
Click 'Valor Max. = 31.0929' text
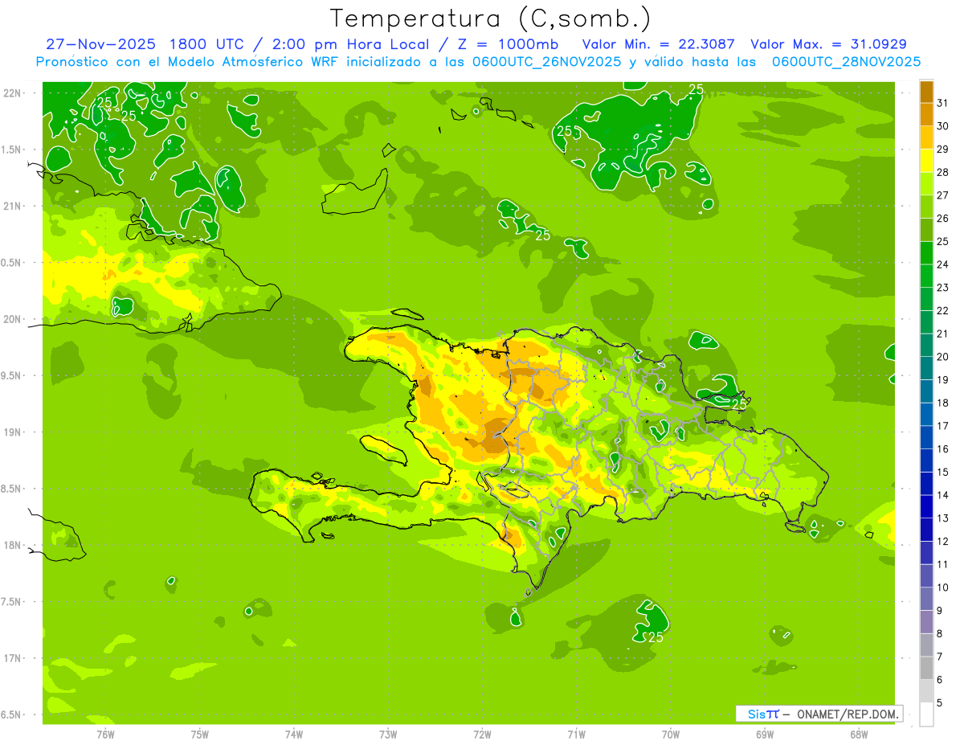pos(828,44)
